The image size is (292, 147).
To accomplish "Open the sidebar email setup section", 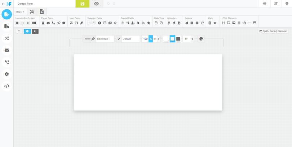I will 7,50.
